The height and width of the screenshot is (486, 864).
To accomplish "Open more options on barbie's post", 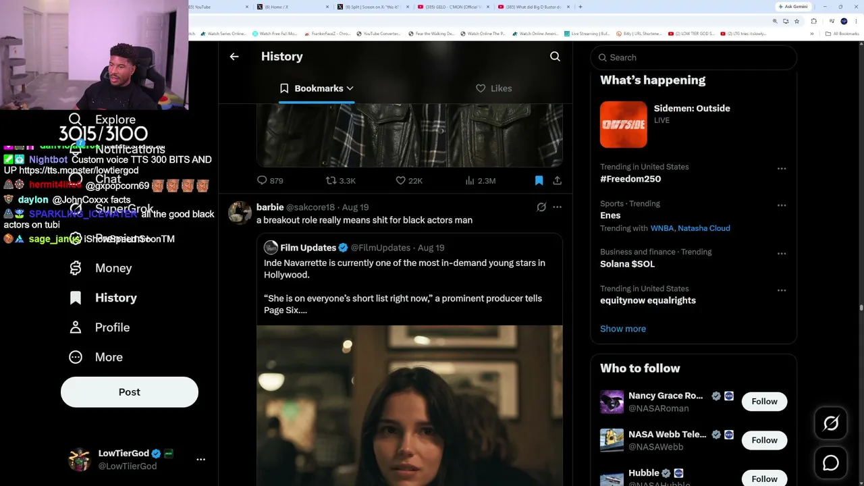I will [x=557, y=207].
